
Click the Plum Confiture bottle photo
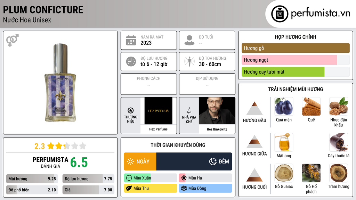click(x=60, y=83)
